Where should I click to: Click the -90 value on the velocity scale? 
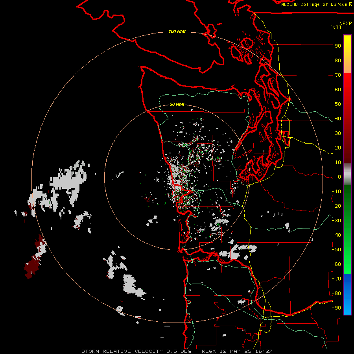(x=336, y=308)
